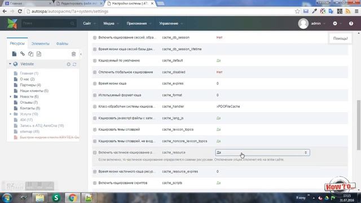This screenshot has height=203, width=361.
Task: Open resource Партнеры (4) in tree
Action: tap(30, 85)
